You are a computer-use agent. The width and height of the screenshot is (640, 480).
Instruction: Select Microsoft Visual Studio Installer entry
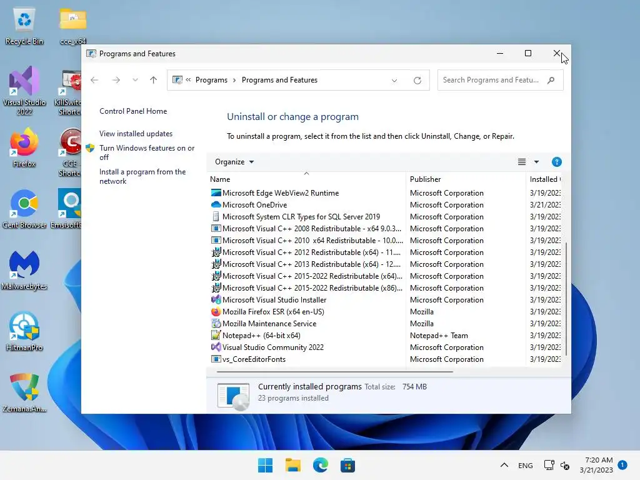tap(384, 299)
